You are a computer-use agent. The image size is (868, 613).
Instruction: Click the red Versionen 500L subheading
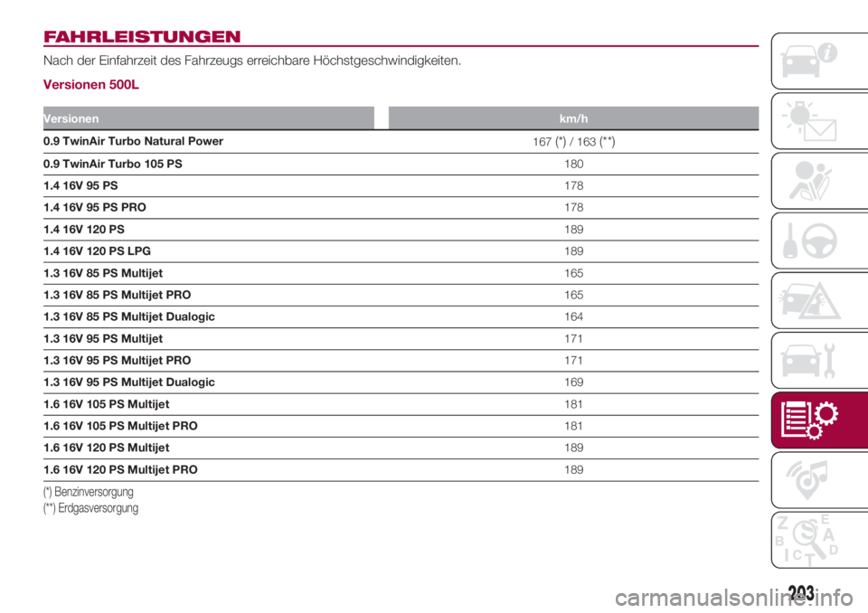[90, 87]
